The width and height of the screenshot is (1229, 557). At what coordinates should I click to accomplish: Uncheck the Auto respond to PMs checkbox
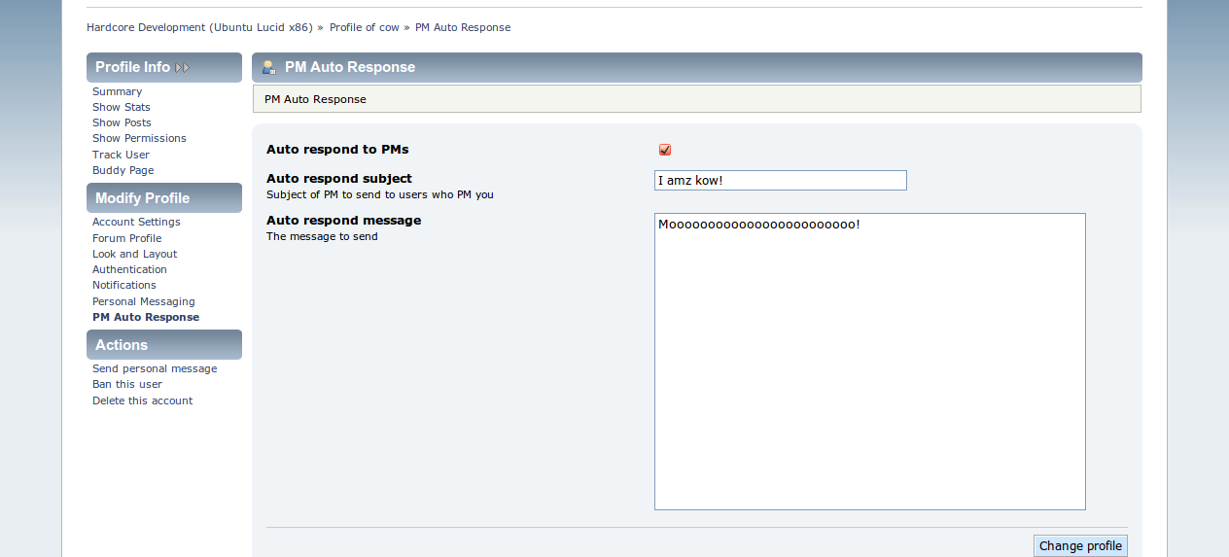click(665, 150)
